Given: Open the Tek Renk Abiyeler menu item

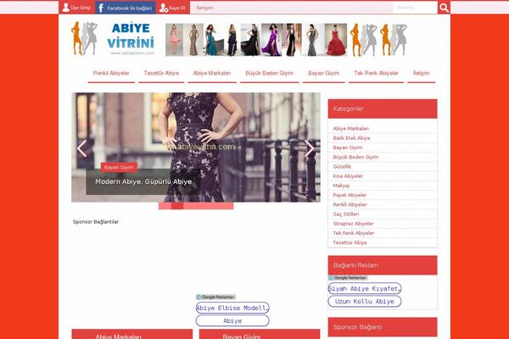Looking at the screenshot, I should point(376,74).
